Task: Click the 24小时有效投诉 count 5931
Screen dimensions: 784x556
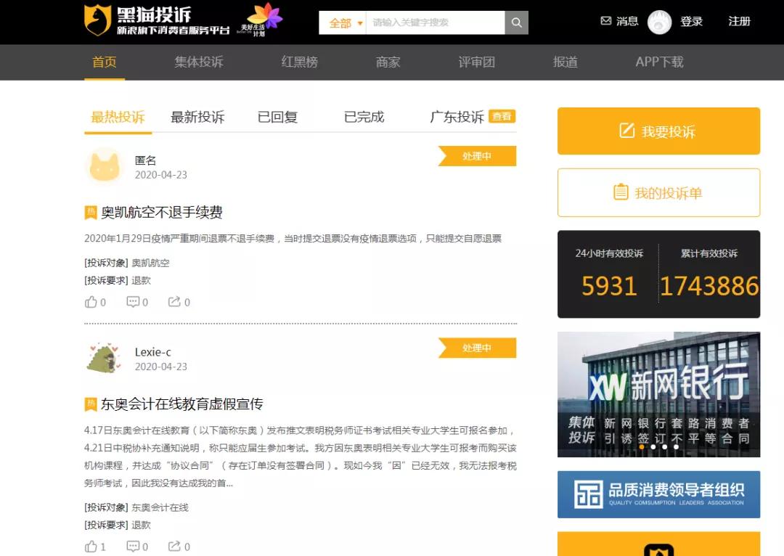Action: coord(608,287)
